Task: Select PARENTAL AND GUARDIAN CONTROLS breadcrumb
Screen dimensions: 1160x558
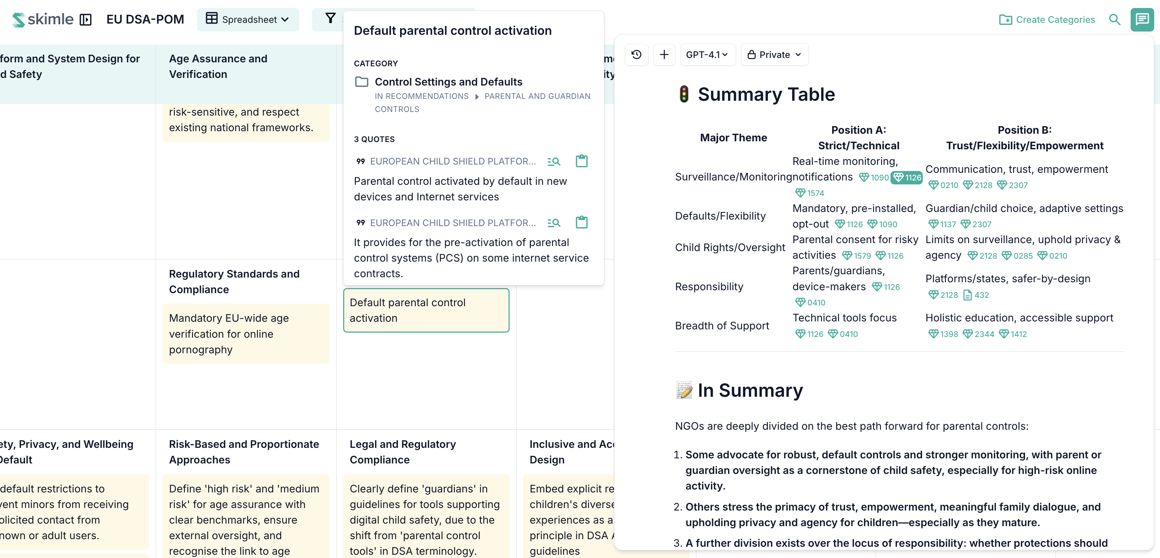Action: tap(537, 96)
